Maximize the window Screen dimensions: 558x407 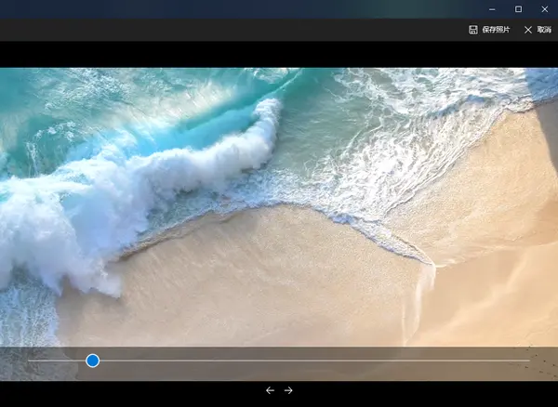click(x=519, y=9)
